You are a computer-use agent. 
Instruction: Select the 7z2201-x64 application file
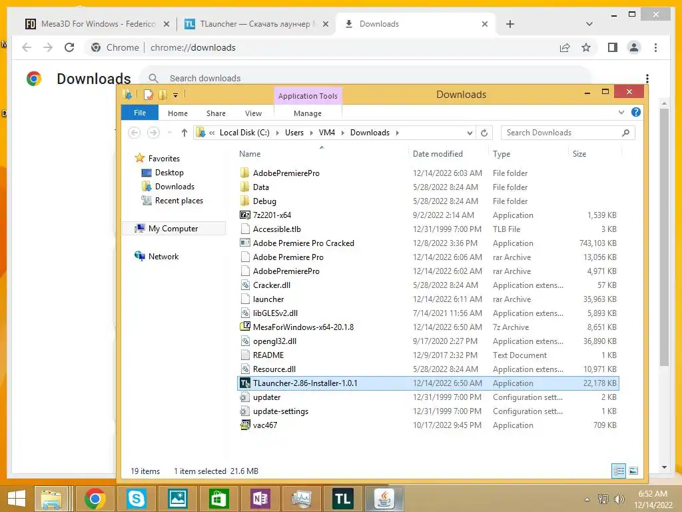[272, 215]
